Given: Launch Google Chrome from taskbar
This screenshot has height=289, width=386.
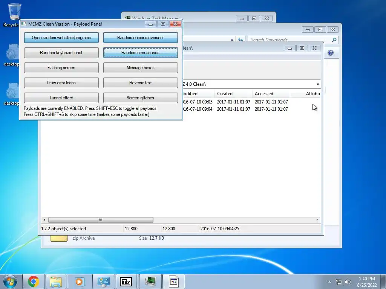Looking at the screenshot, I should pos(34,281).
